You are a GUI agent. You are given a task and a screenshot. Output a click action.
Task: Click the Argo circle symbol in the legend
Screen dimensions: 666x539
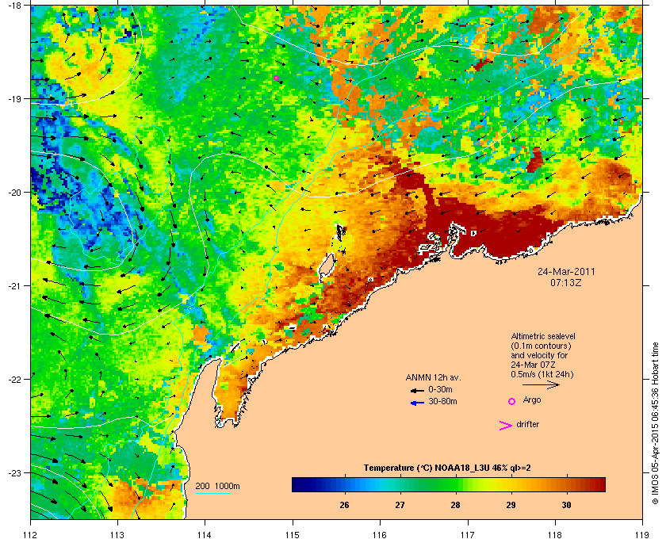point(512,401)
